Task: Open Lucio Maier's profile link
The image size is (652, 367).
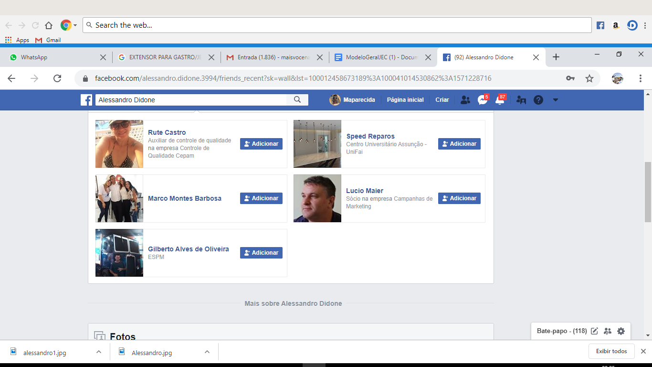Action: 365,191
